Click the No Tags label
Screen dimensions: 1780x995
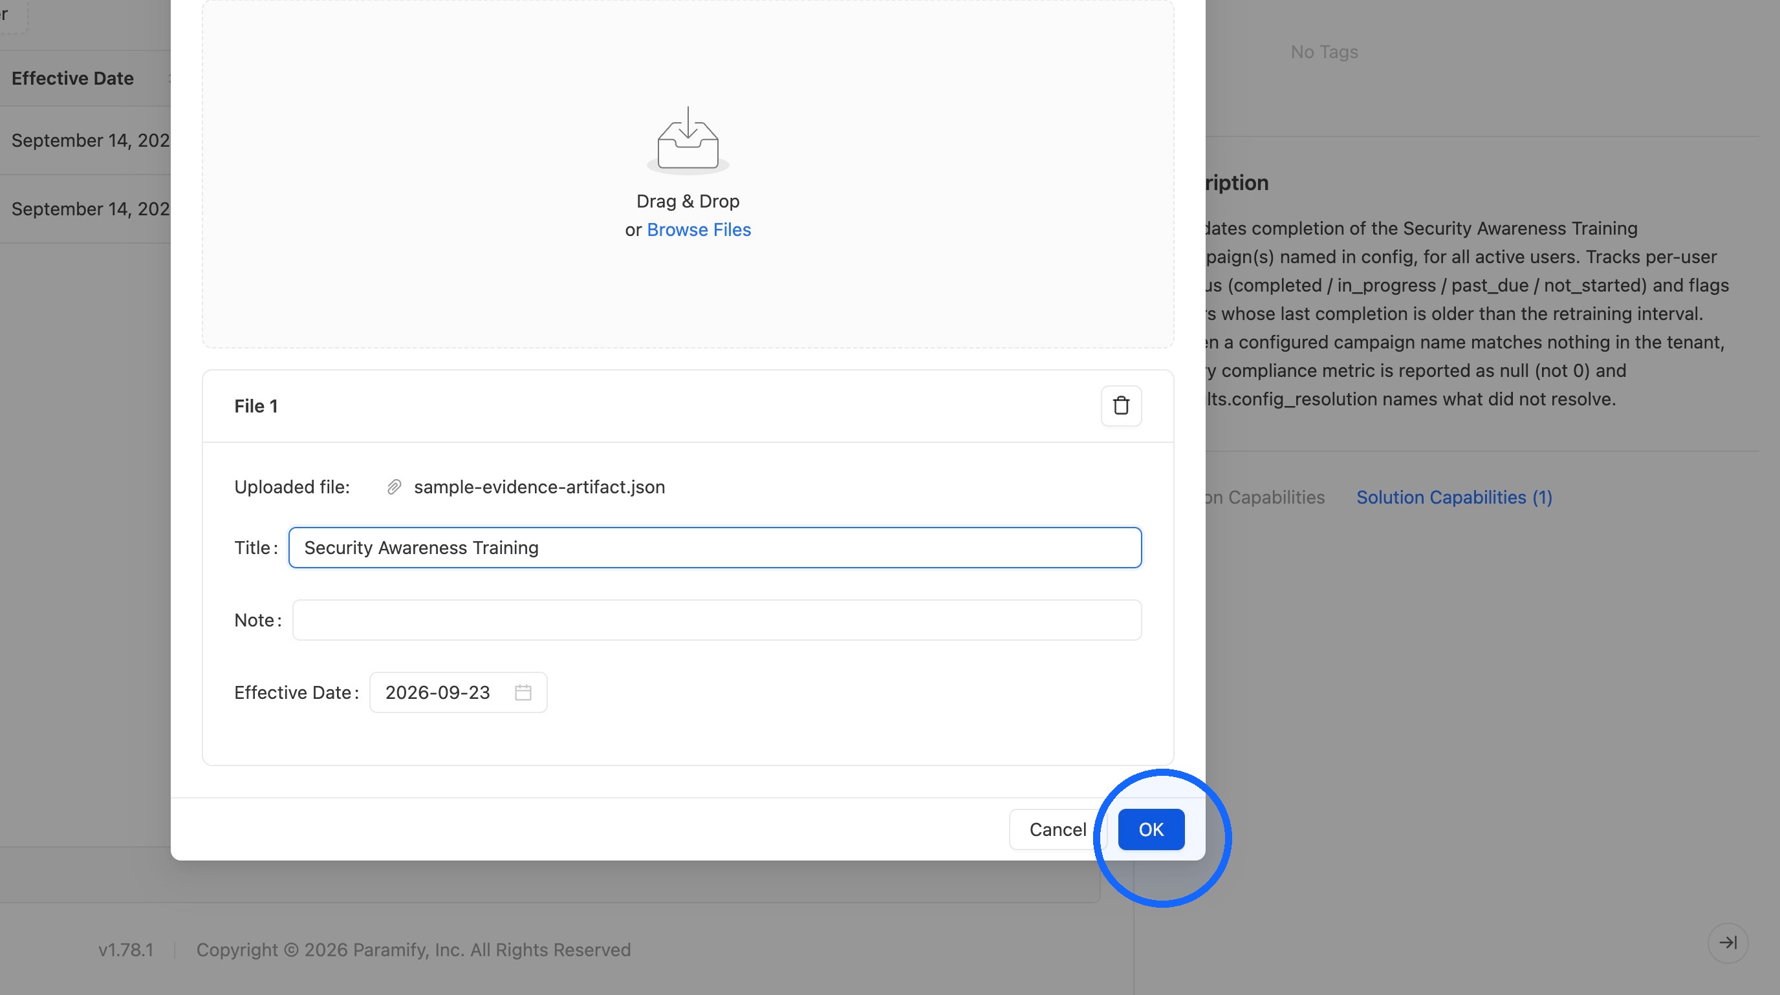tap(1324, 52)
